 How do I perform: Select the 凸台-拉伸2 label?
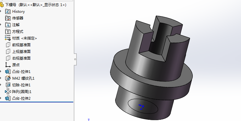pos(21,99)
